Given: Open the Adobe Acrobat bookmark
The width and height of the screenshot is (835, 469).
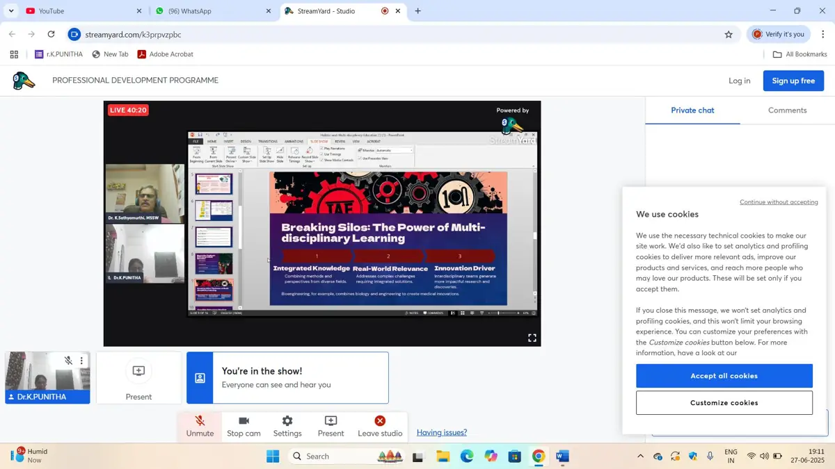Looking at the screenshot, I should (165, 54).
